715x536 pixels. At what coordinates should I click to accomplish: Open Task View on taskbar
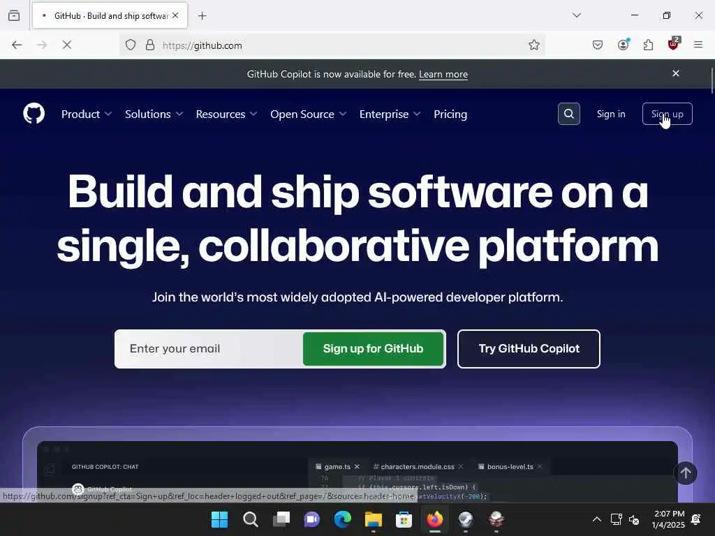point(281,519)
